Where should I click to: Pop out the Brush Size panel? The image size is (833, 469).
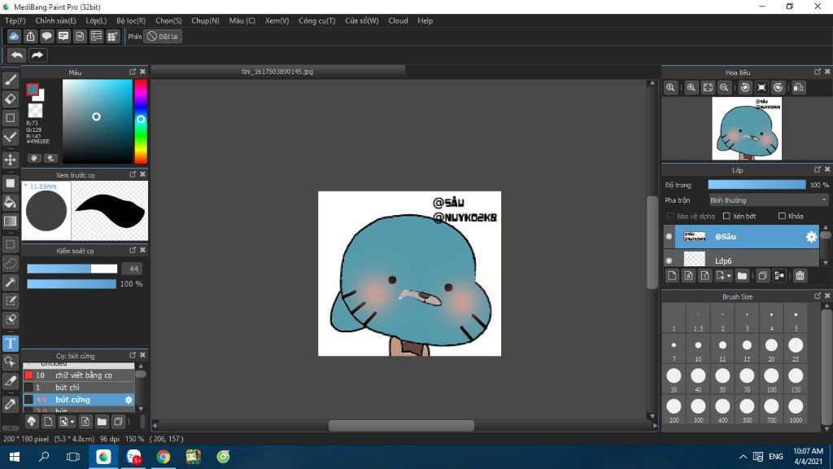[818, 296]
